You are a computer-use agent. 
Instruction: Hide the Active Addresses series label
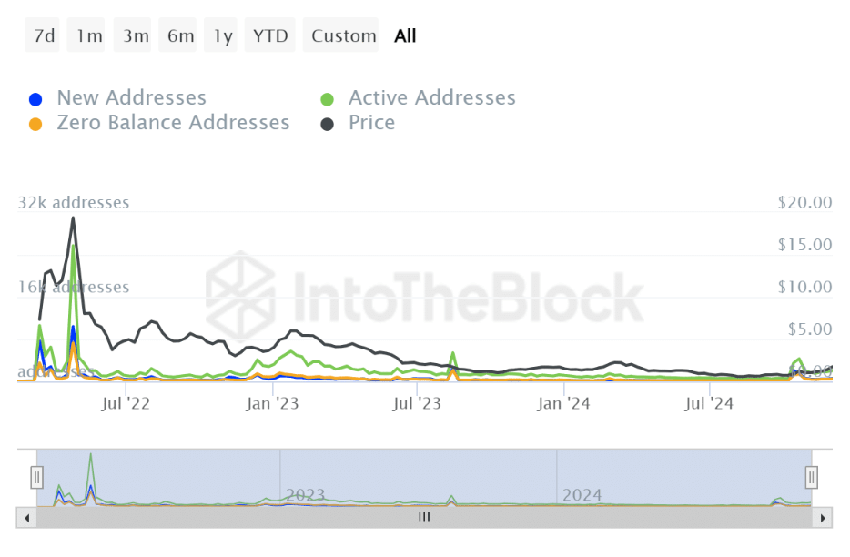[432, 97]
